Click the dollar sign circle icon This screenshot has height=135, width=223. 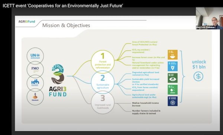click(x=198, y=76)
